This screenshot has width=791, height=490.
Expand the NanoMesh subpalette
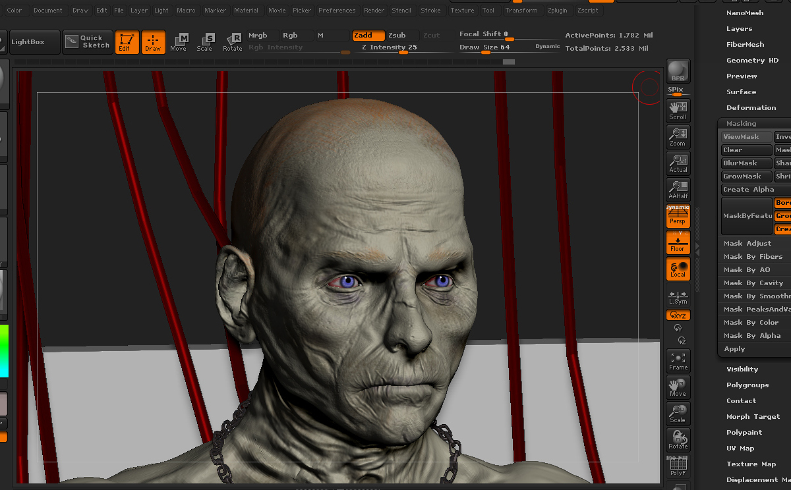745,13
